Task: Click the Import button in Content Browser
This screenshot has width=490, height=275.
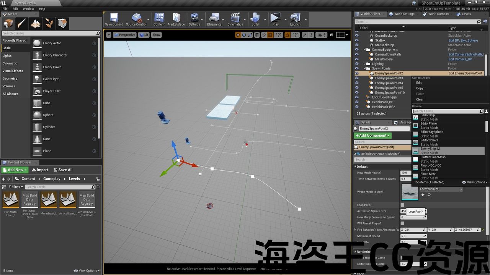Action: tap(40, 170)
